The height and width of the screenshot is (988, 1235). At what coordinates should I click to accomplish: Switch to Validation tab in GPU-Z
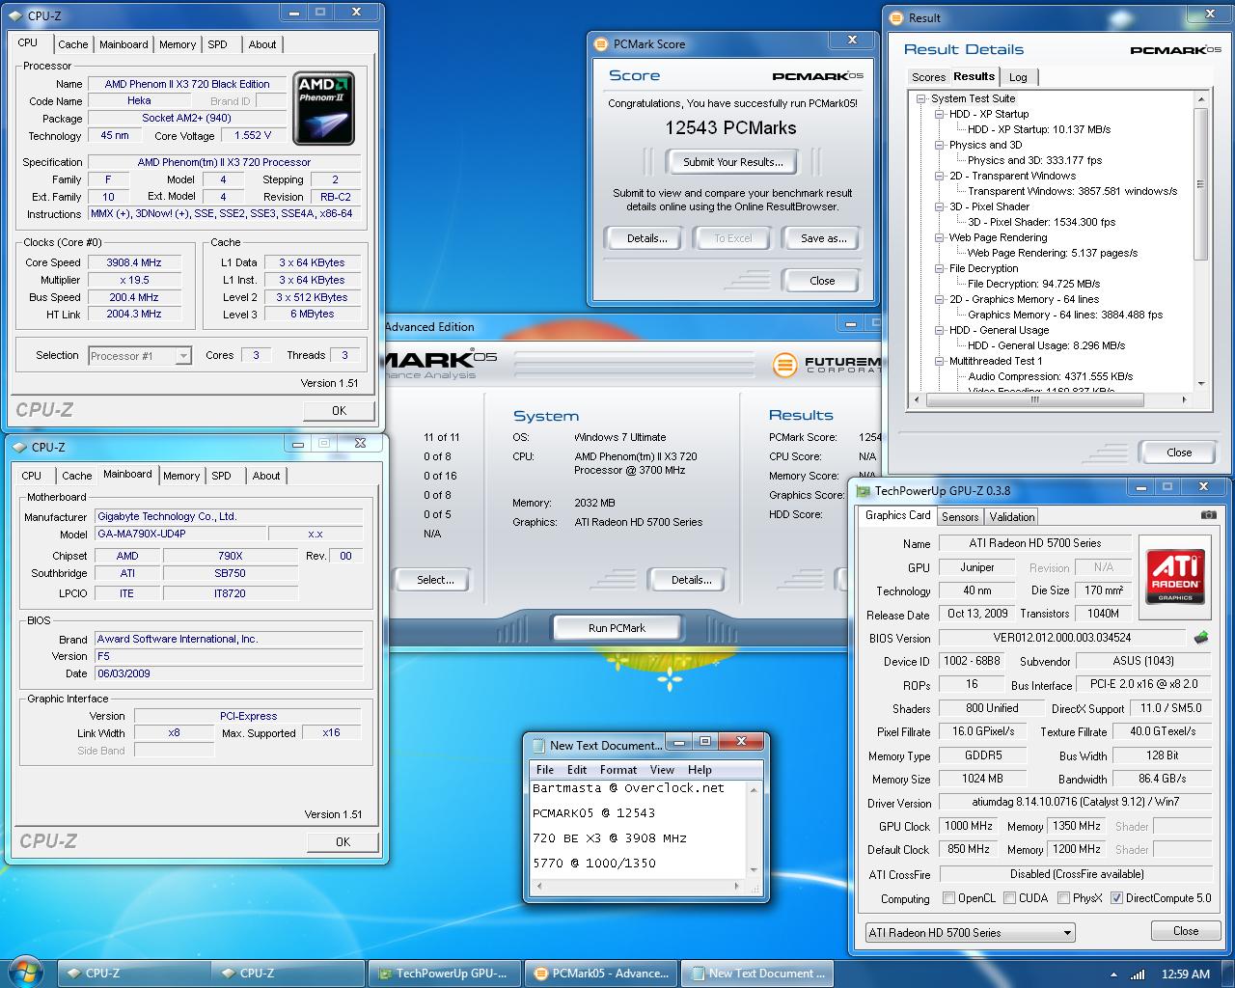pyautogui.click(x=1012, y=517)
